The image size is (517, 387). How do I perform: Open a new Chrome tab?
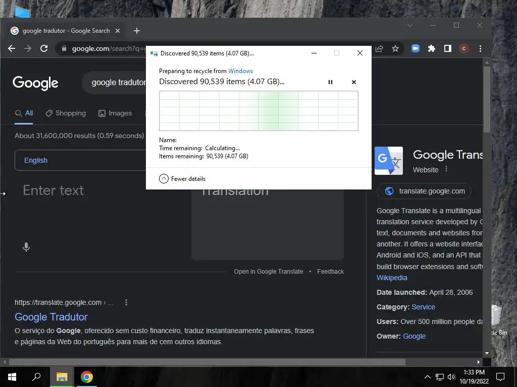tap(137, 31)
